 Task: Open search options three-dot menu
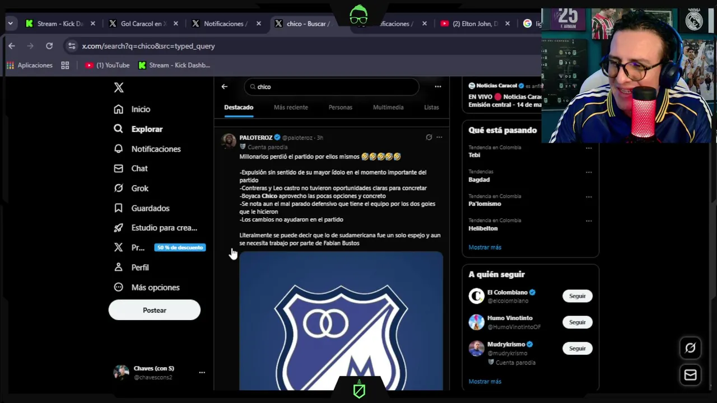click(438, 87)
